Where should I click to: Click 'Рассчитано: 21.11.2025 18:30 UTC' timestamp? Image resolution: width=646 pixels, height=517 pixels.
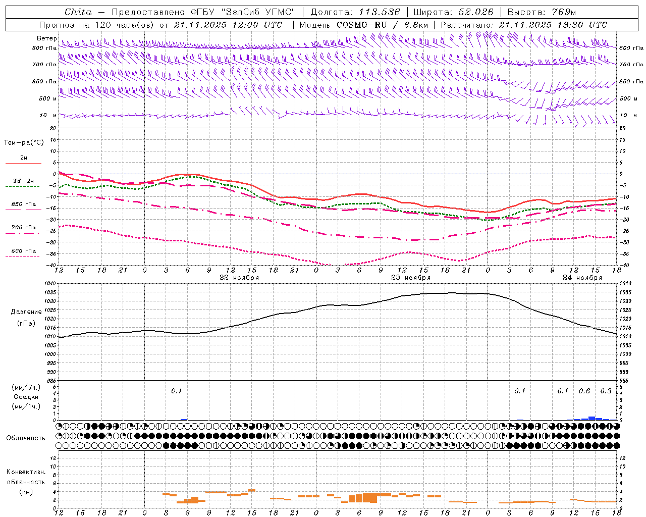[x=524, y=25]
